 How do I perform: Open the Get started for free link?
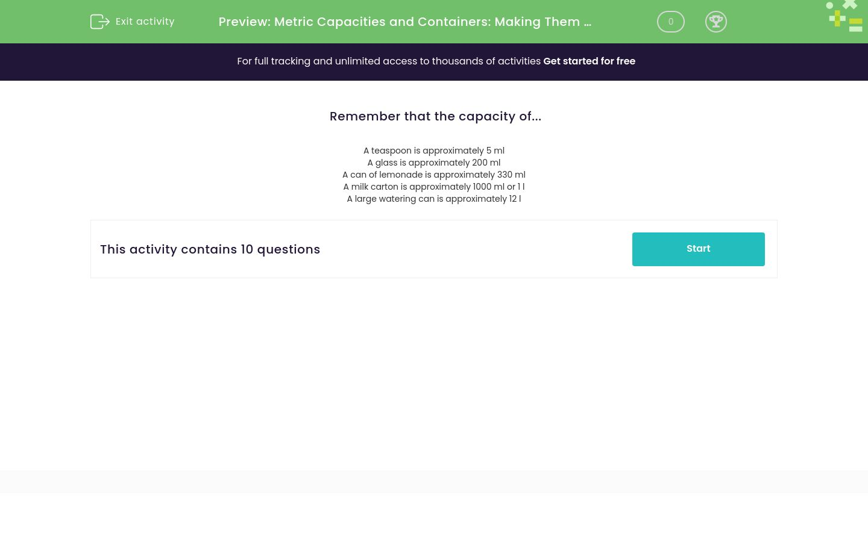pos(589,61)
